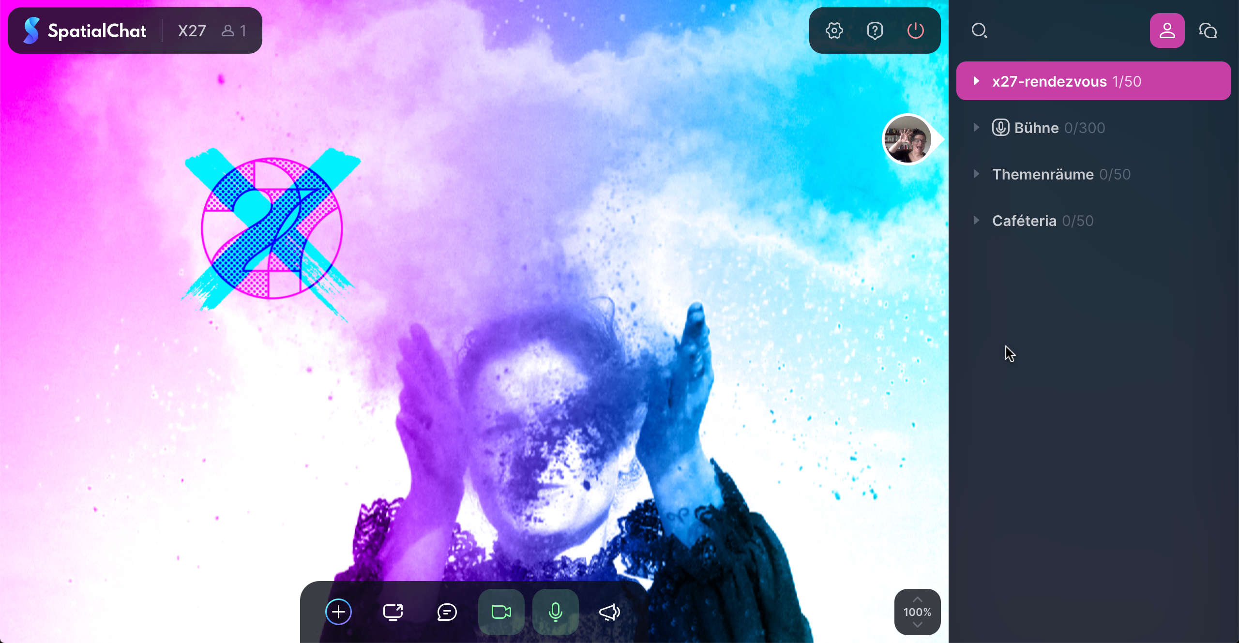
Task: Switch to the chats bubble tab icon
Action: [x=1208, y=30]
